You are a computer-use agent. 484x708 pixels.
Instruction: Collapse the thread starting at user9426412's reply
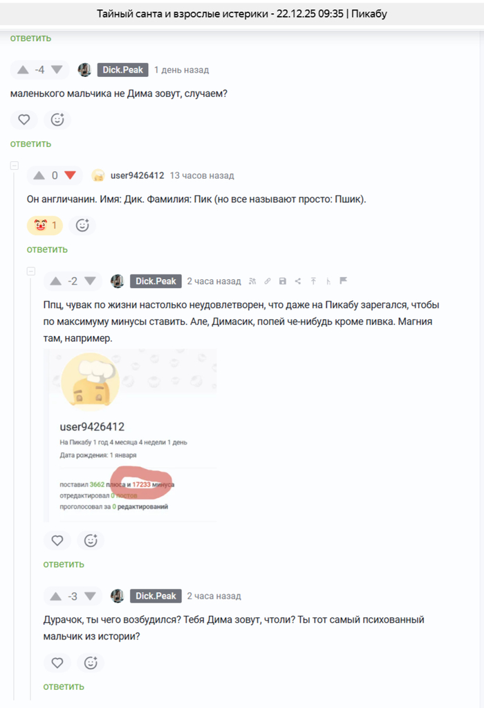click(15, 166)
